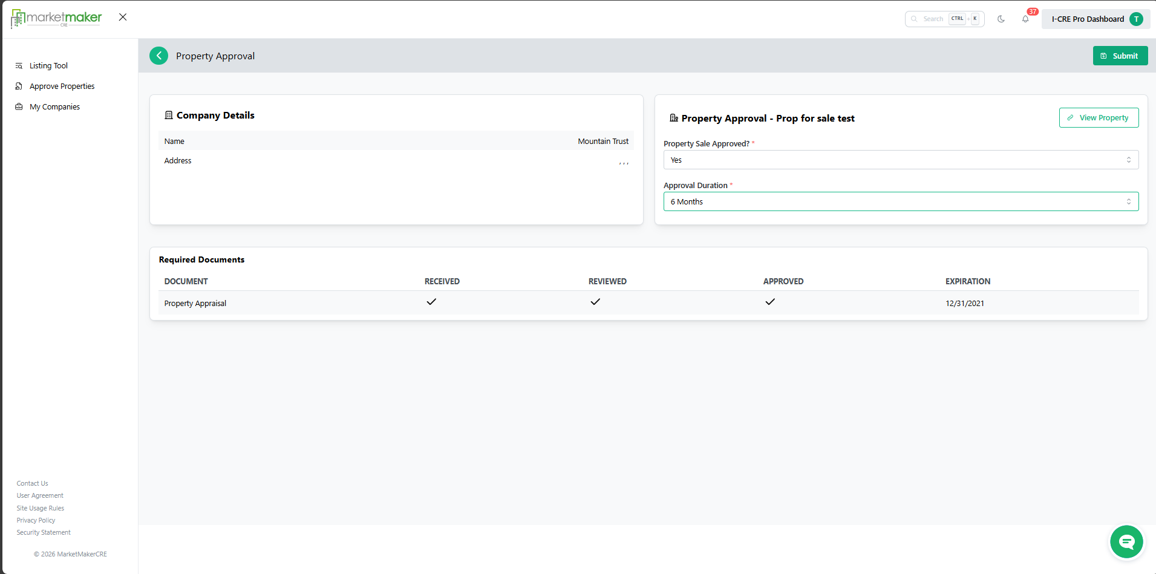Open the Listing Tool menu item
Viewport: 1156px width, 574px height.
point(48,65)
